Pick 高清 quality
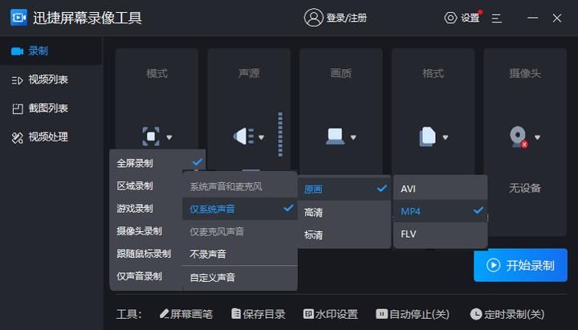Image resolution: width=578 pixels, height=330 pixels. (x=344, y=212)
